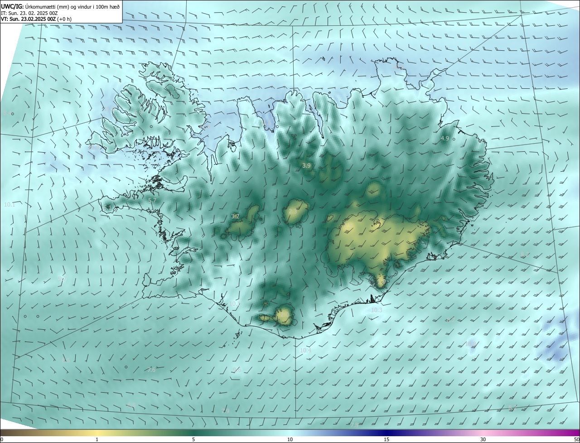Click the 15 tick on the colour scale

387,440
